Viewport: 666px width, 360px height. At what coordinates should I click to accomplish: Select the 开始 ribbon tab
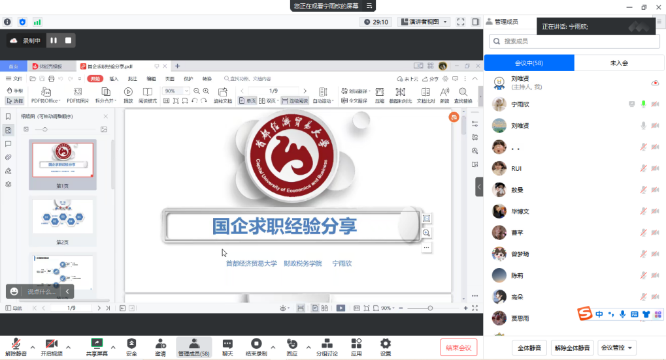[x=95, y=78]
